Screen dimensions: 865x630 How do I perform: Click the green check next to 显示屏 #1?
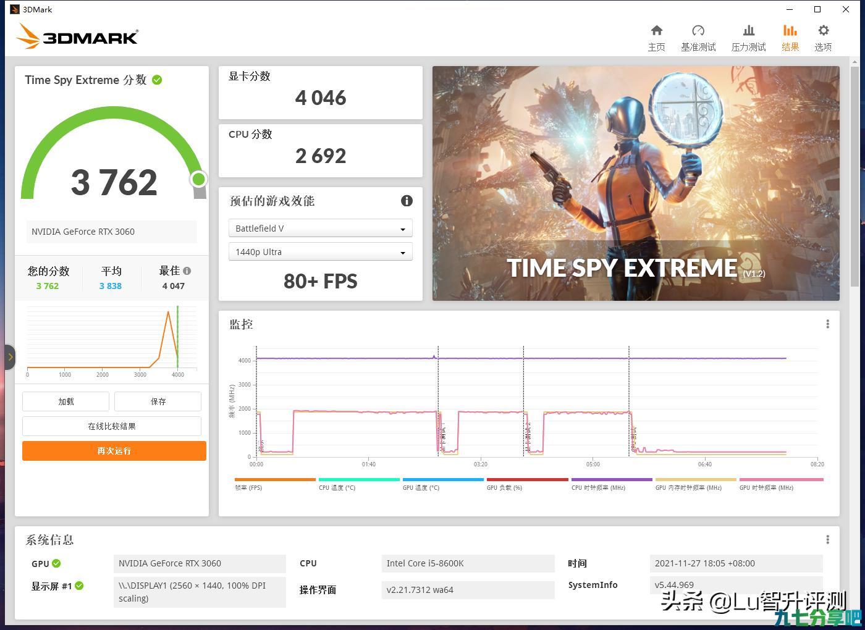[79, 586]
